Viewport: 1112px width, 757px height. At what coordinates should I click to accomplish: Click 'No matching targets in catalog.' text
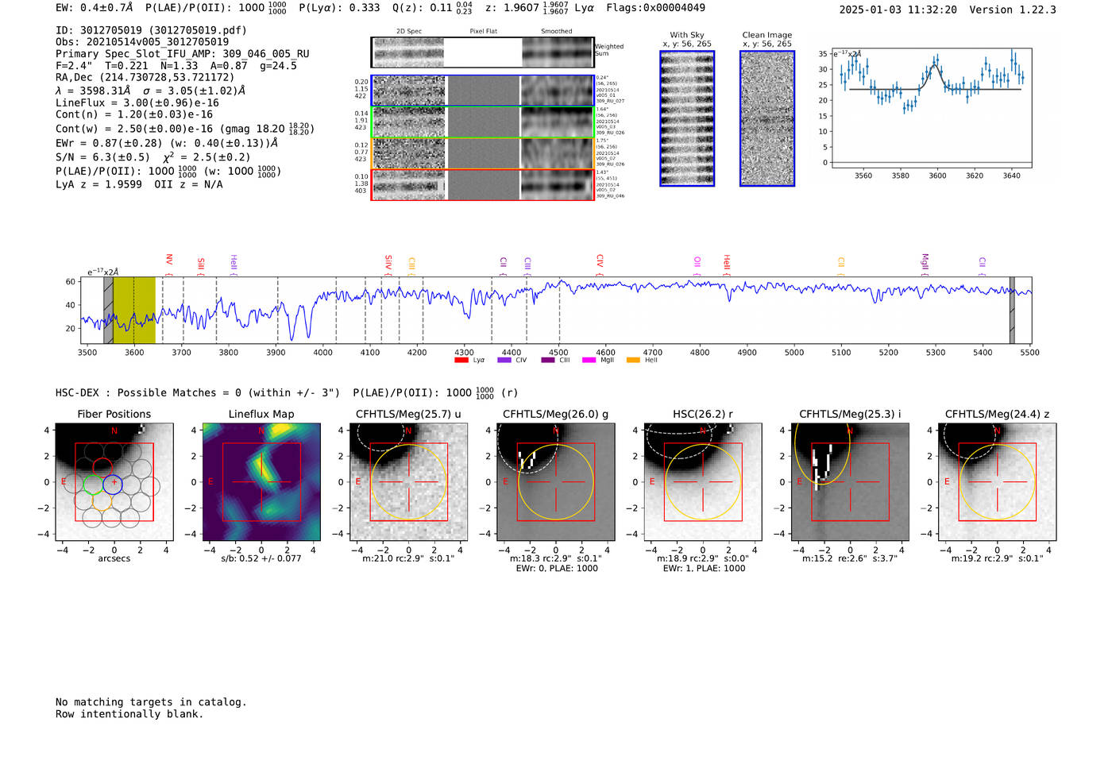pos(151,702)
